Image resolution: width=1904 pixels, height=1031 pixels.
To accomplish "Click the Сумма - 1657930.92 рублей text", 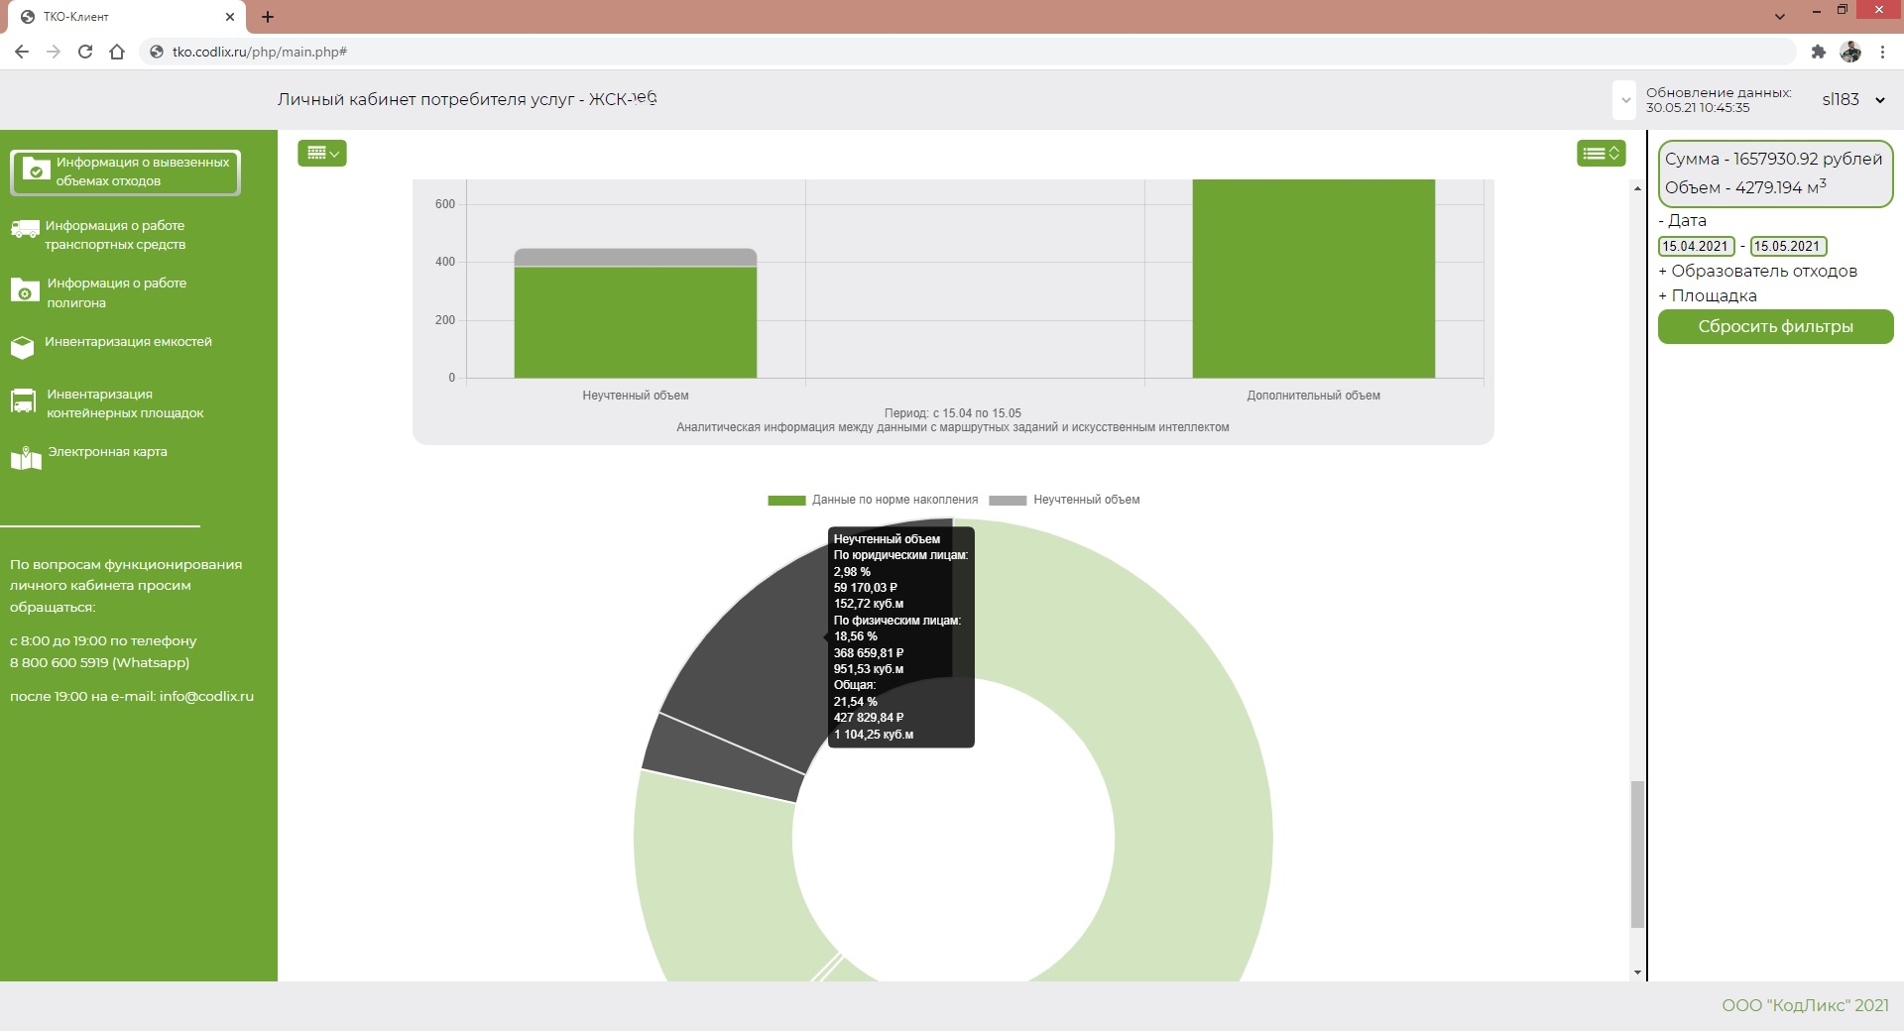I will 1773,159.
